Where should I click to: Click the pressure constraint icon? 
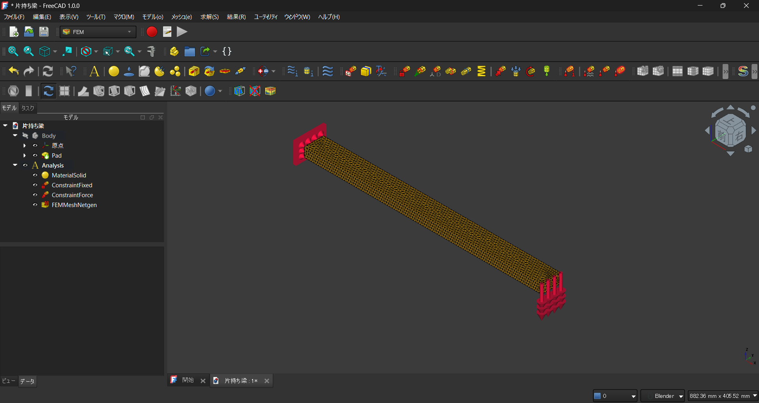tap(516, 71)
